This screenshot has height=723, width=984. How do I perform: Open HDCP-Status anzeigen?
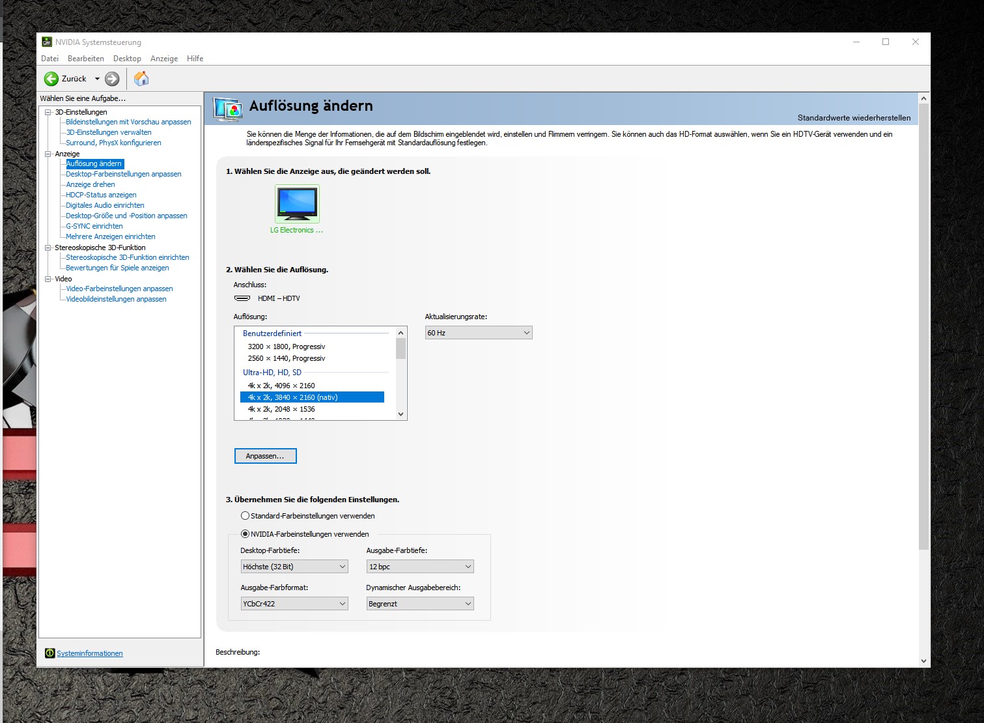(101, 195)
